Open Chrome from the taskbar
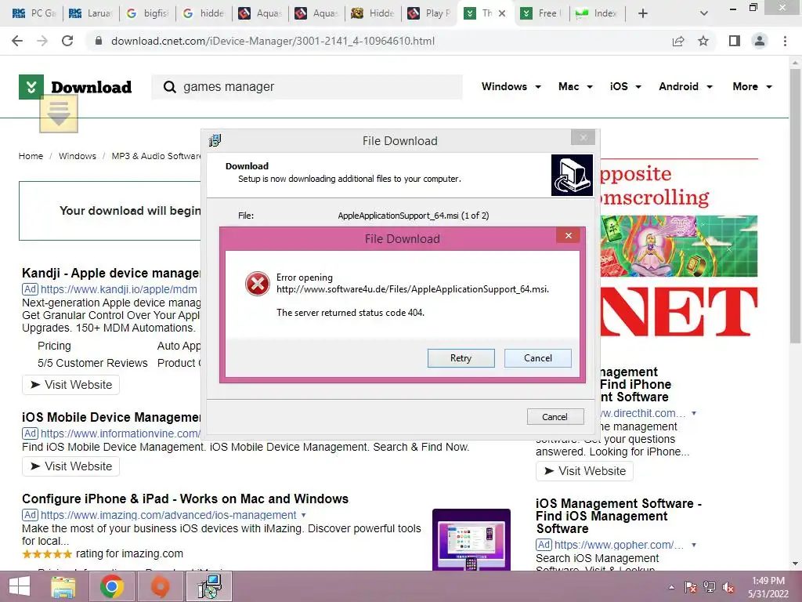The image size is (802, 602). click(x=111, y=586)
